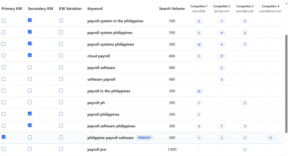Select the keyword text payroll ph
The height and width of the screenshot is (156, 288).
[x=96, y=103]
